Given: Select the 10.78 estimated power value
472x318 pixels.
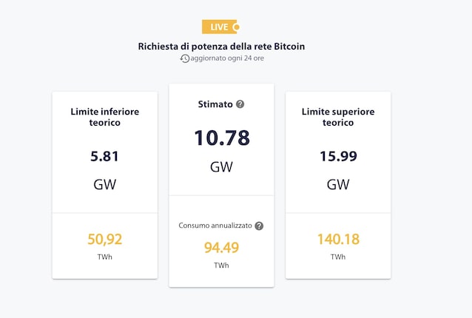Looking at the screenshot, I should tap(222, 138).
